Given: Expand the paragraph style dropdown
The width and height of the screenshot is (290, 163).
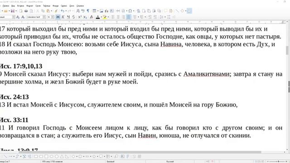Looking at the screenshot, I should coord(14,17).
